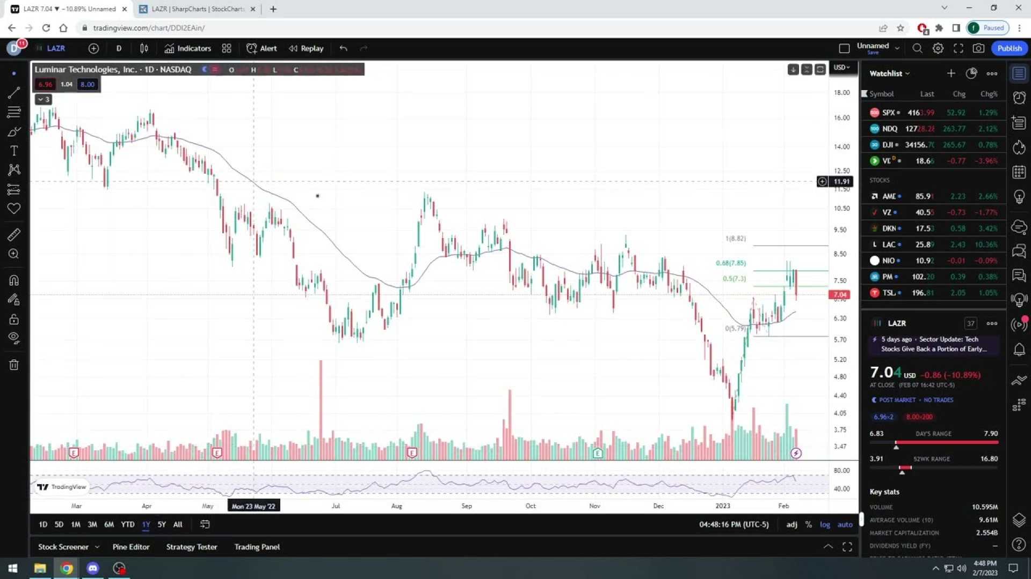Open the layout select square icon
Viewport: 1031px width, 579px height.
[x=844, y=48]
